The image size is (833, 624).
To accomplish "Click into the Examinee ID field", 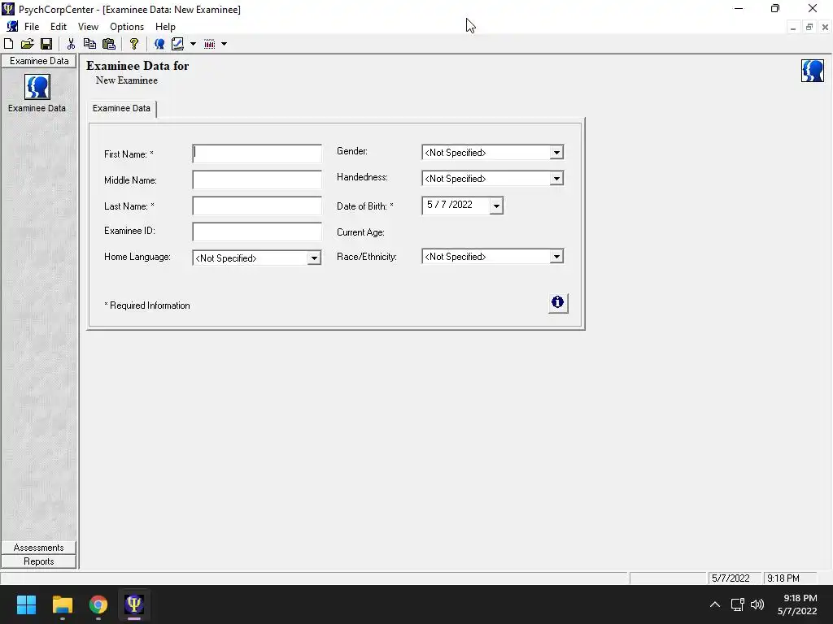I will tap(257, 232).
